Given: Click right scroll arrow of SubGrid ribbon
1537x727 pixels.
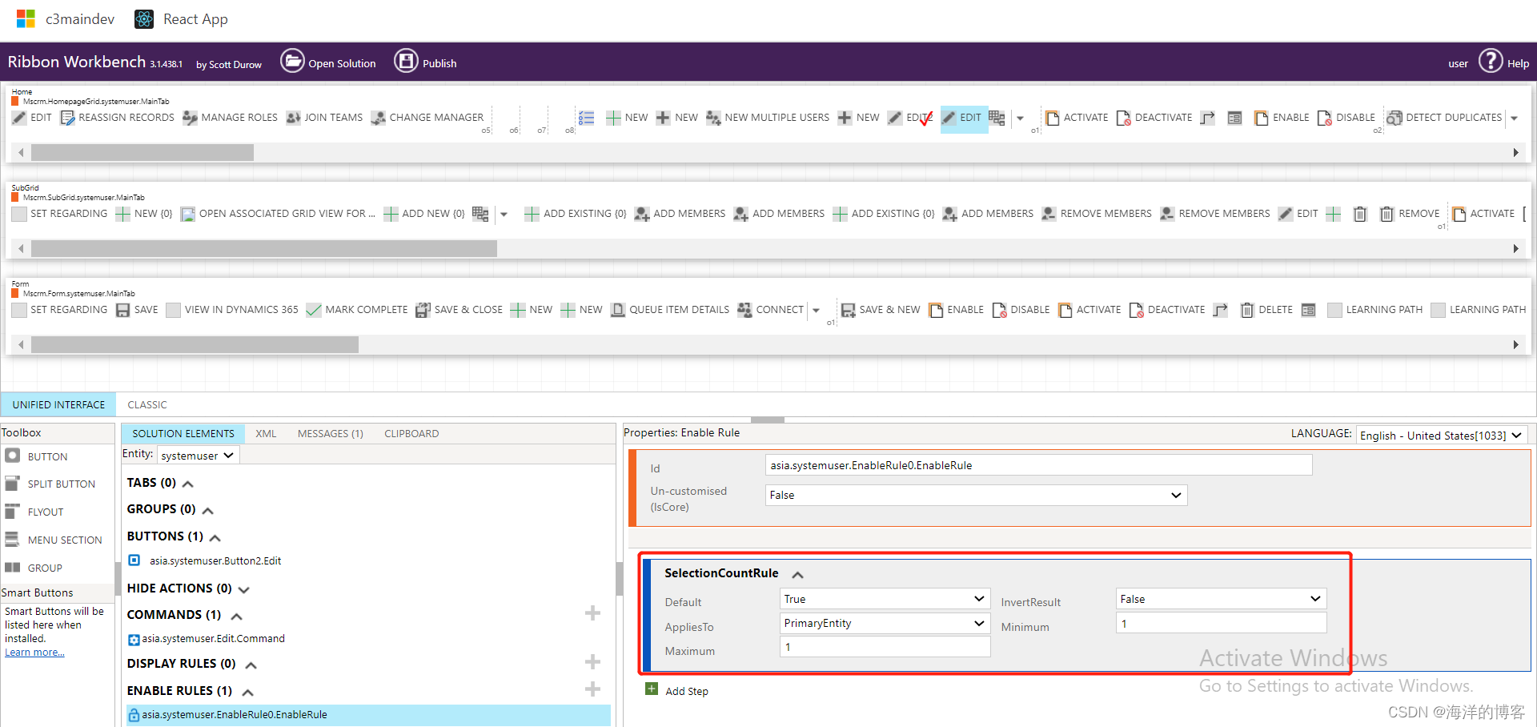Looking at the screenshot, I should pyautogui.click(x=1515, y=248).
